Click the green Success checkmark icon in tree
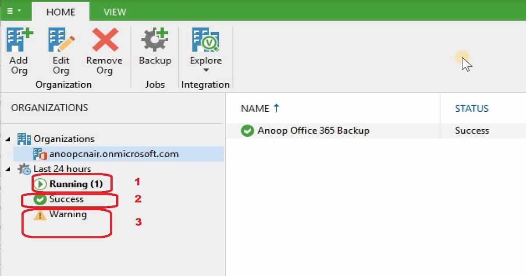 [x=40, y=200]
